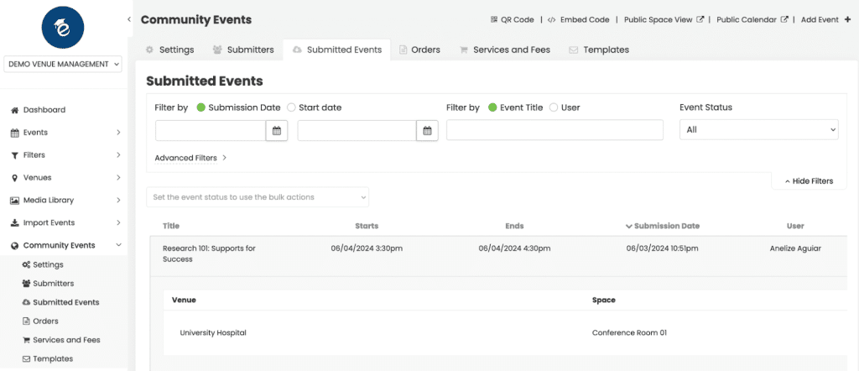This screenshot has height=371, width=859.
Task: Select Event Title filter radio
Action: 492,108
